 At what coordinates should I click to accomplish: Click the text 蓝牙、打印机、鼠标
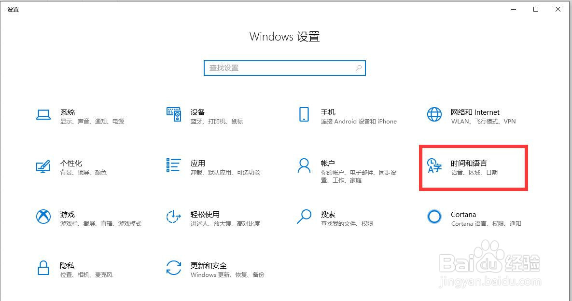pos(217,122)
